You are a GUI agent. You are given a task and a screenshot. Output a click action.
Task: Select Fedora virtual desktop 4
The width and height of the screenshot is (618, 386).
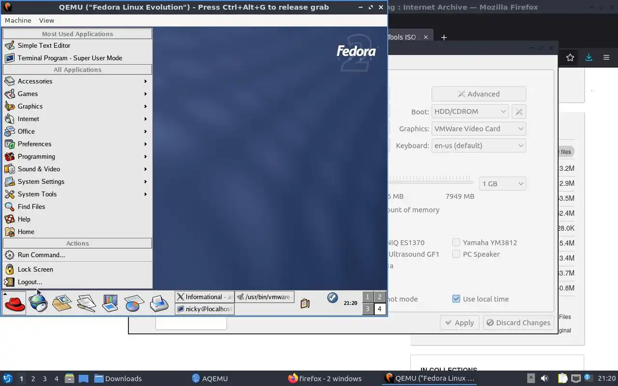tap(380, 309)
